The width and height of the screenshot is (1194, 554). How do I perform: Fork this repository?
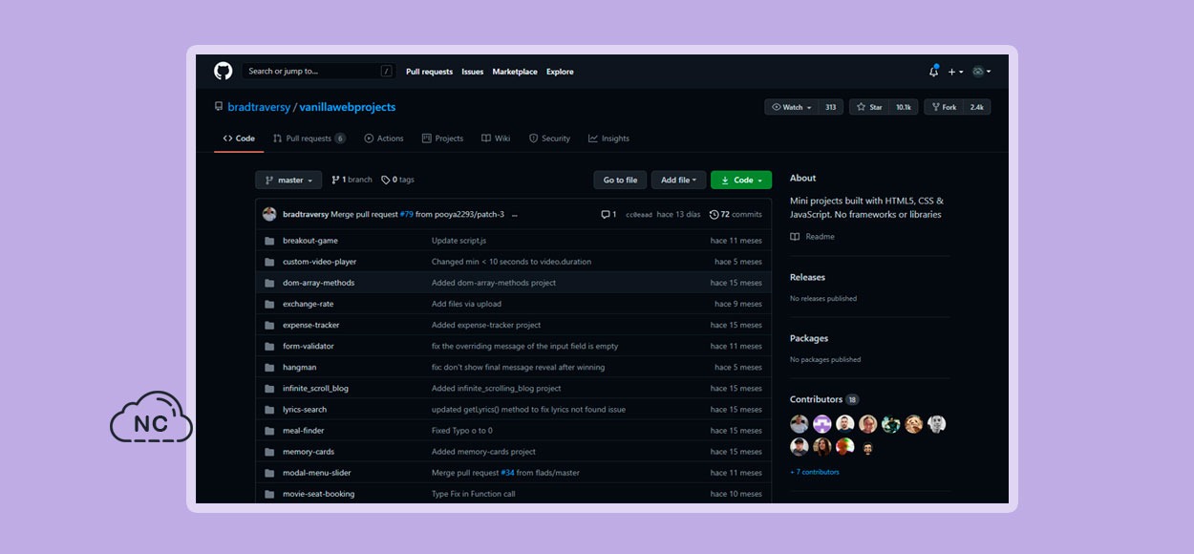pyautogui.click(x=943, y=107)
